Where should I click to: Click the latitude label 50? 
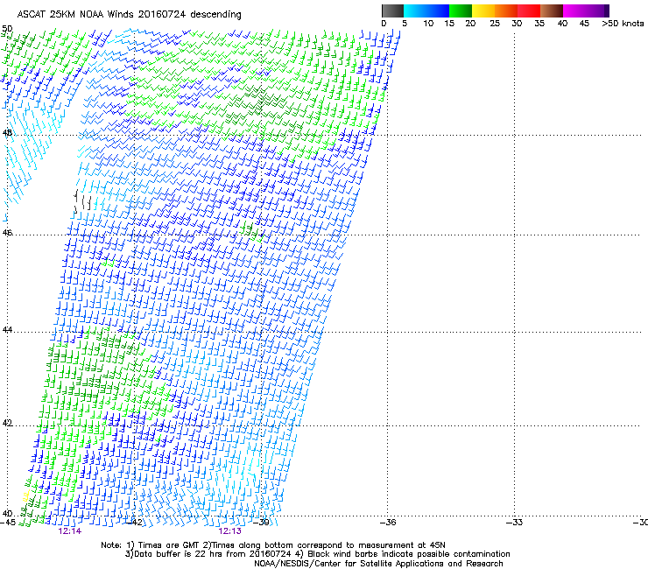coord(7,29)
